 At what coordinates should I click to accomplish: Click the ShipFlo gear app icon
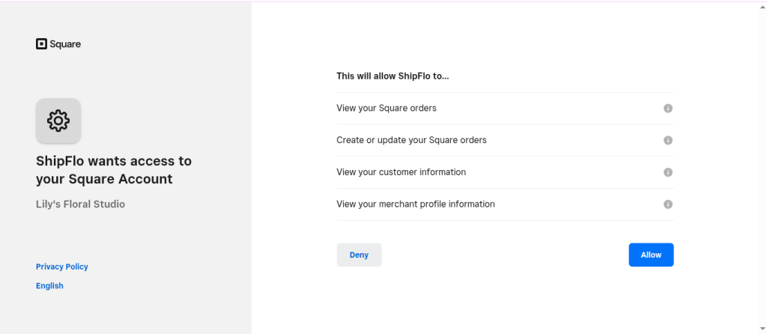pyautogui.click(x=58, y=121)
